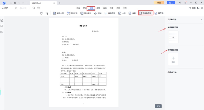204x110 pixels.
Task: Click 添加文本 add text tool
Action: (72, 13)
